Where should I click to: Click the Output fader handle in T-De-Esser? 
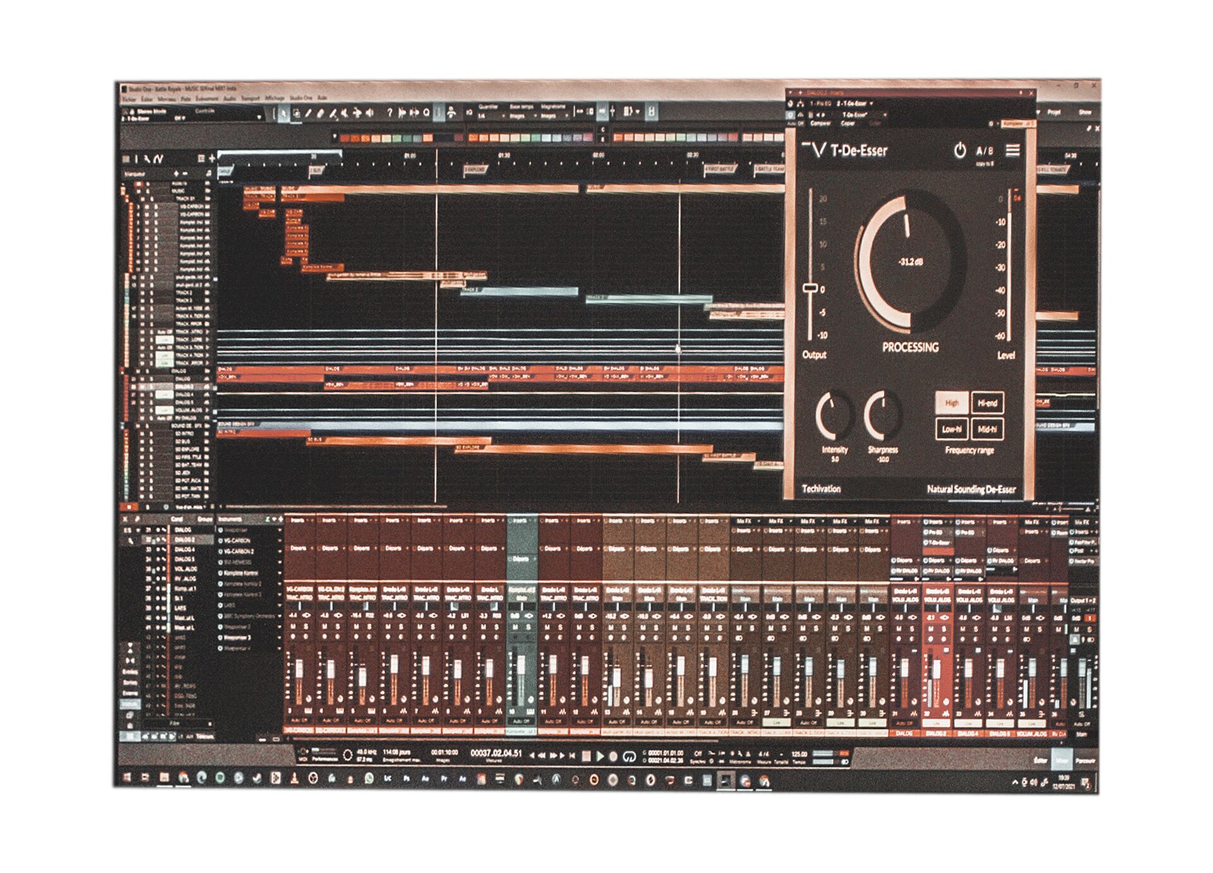[x=810, y=288]
